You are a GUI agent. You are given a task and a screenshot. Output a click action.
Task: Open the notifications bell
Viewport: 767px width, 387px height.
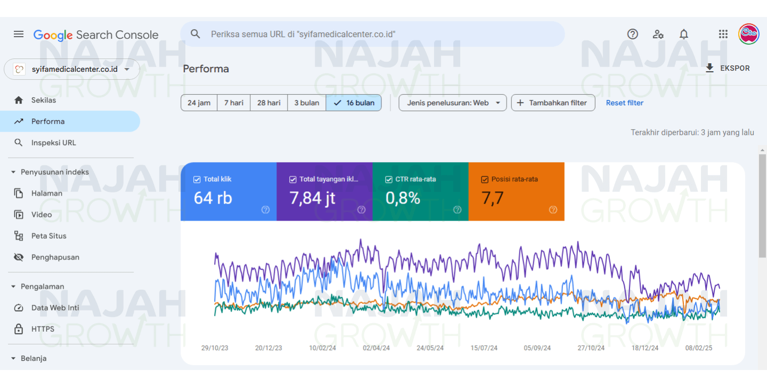[684, 34]
